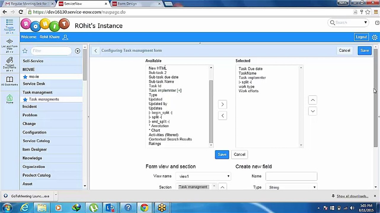The width and height of the screenshot is (380, 213).
Task: Toggle favorite star next to Task managments
Action: pos(25,99)
